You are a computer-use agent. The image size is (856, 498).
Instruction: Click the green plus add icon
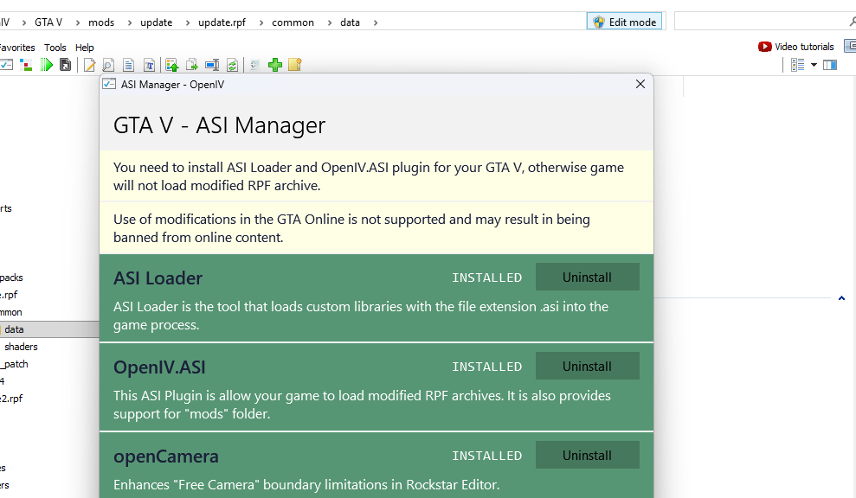point(275,65)
